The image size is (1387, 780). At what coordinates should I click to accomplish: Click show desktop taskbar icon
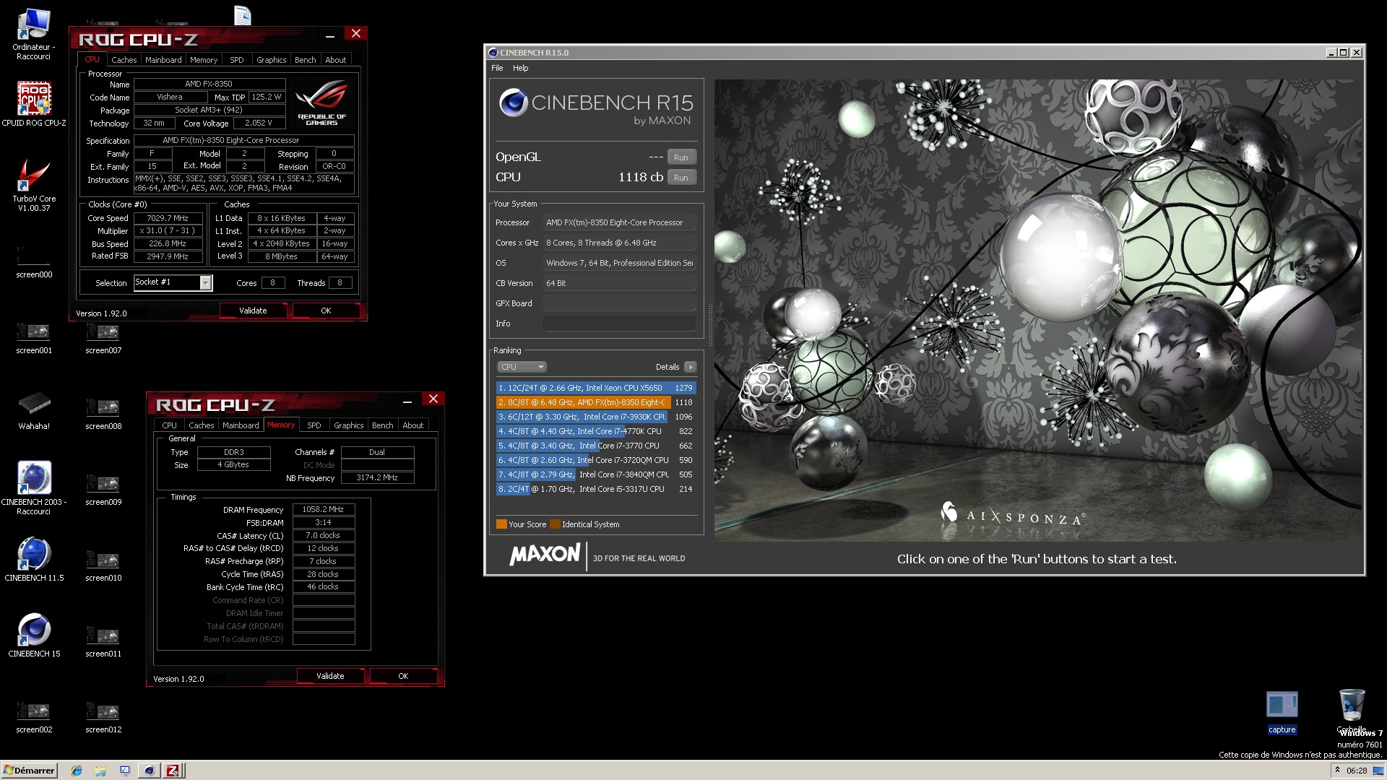(124, 771)
